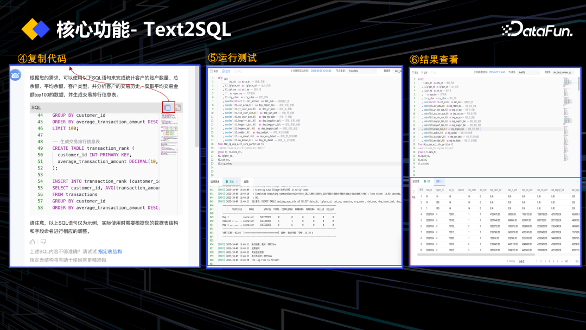Screen dimensions: 586x330
Task: Select the 日志 tab in right results panel
Action: coord(427,181)
